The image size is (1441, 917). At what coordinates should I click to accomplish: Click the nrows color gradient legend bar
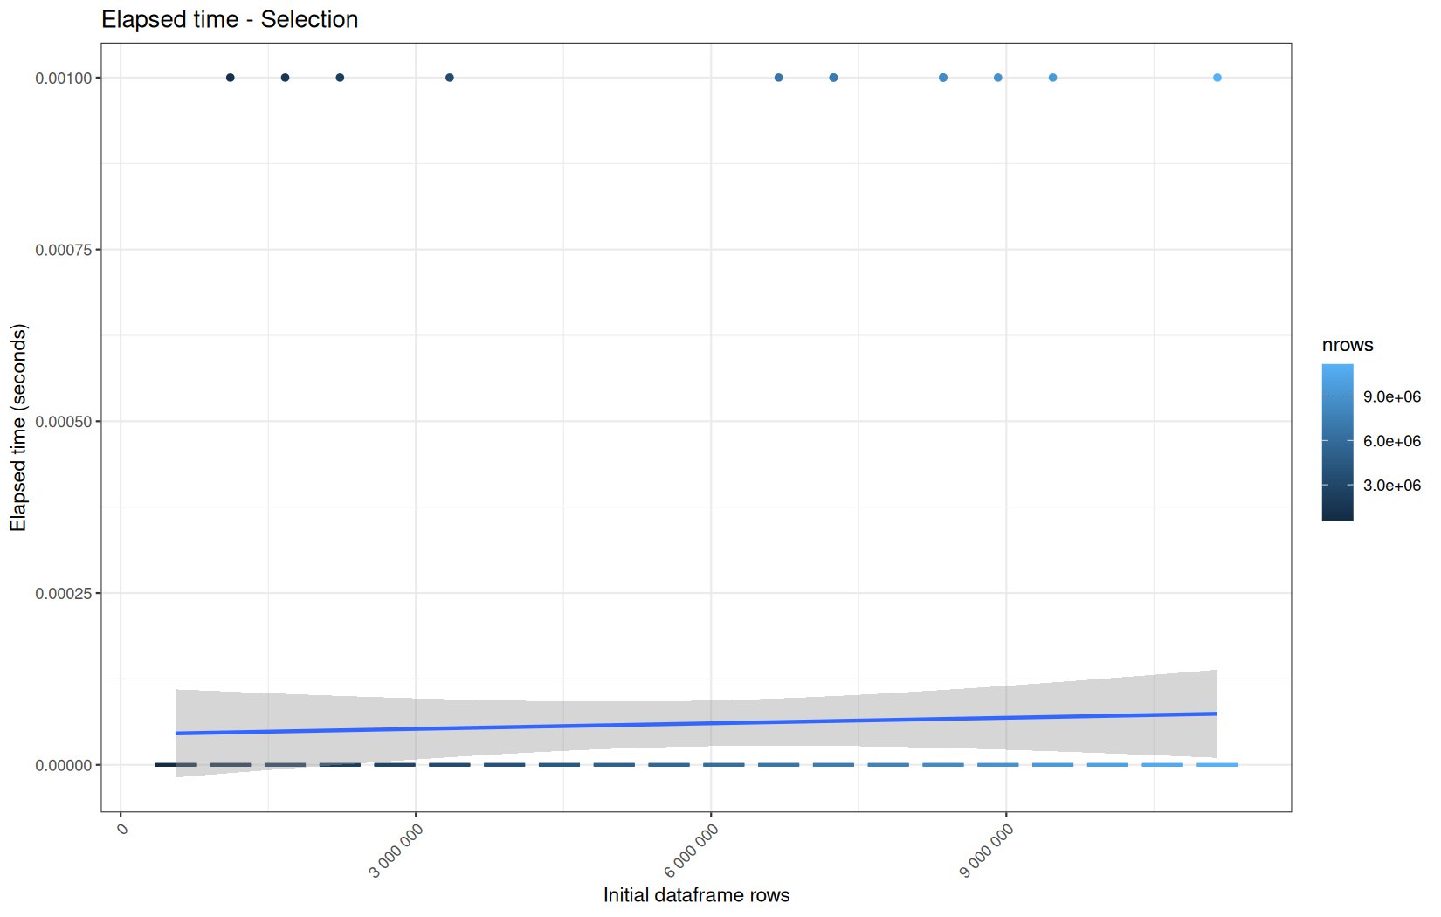[x=1337, y=443]
